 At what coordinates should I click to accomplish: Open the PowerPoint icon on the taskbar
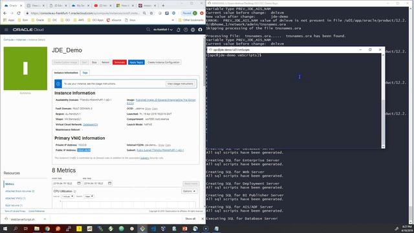coord(184,228)
